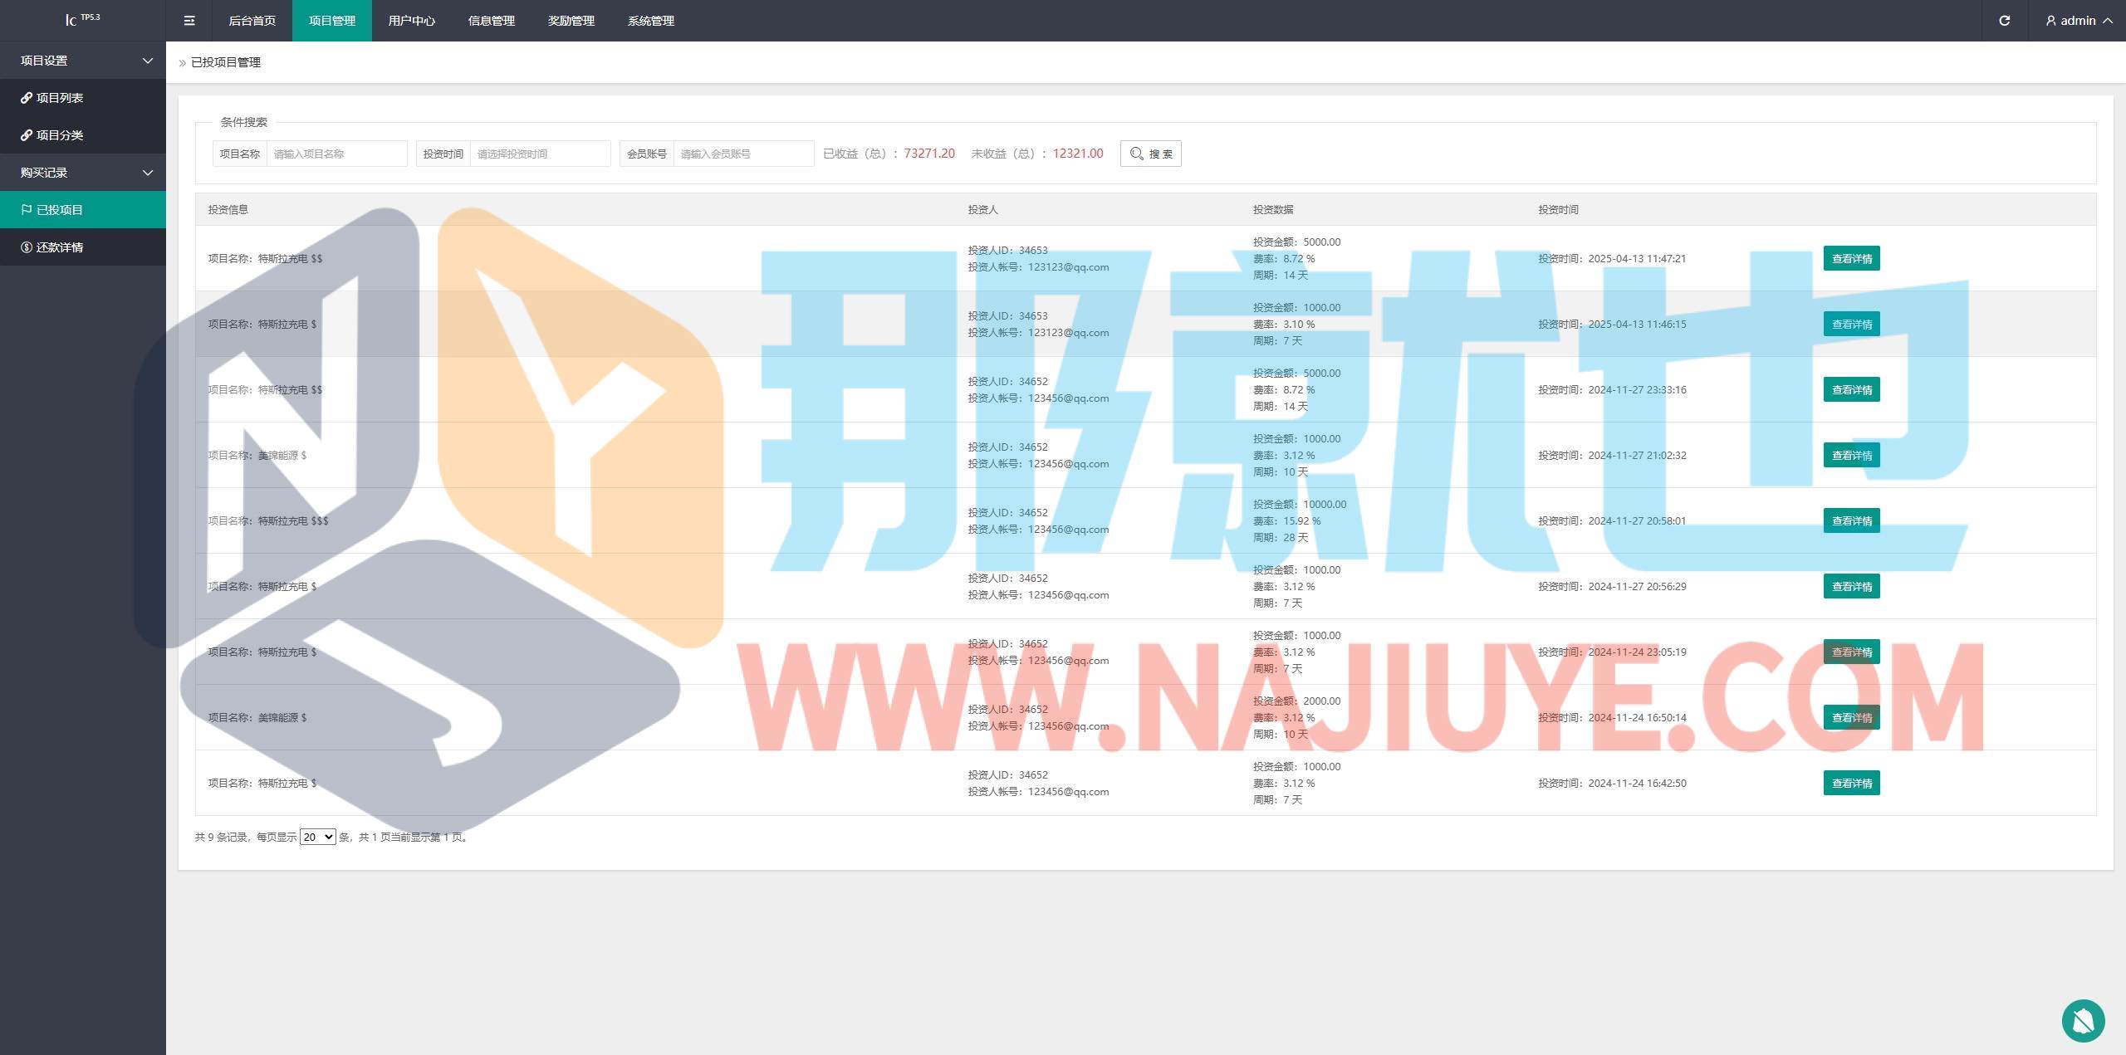Select 已投项目 flag icon item
Screen dimensions: 2126x1055
tap(60, 210)
